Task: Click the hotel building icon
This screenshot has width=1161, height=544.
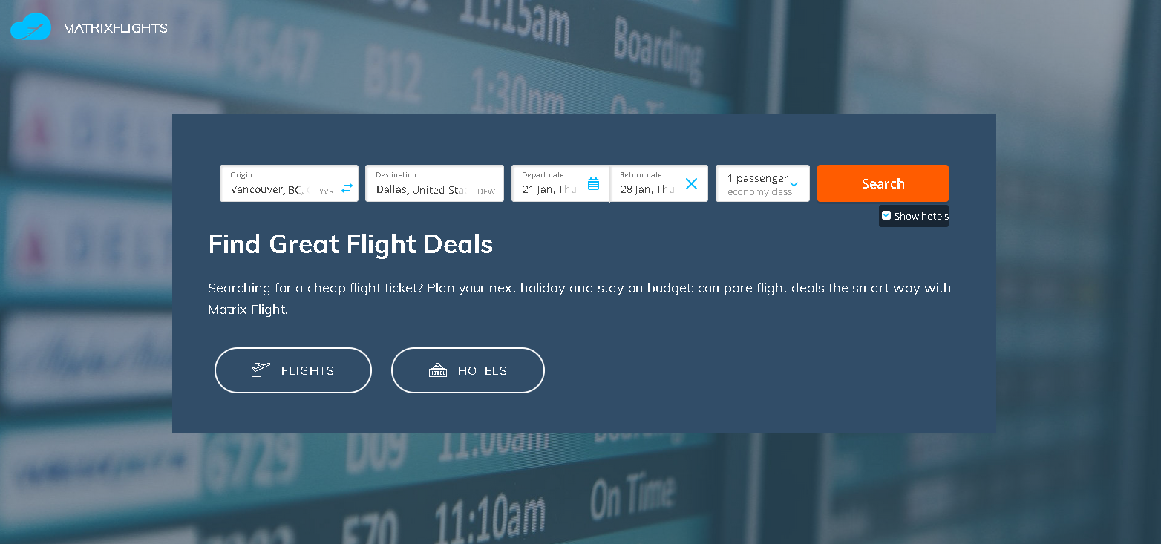Action: (x=438, y=370)
